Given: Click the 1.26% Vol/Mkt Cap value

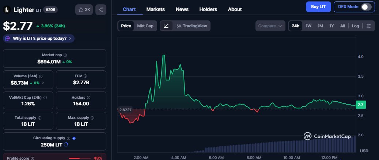Looking at the screenshot, I should click(x=28, y=104).
